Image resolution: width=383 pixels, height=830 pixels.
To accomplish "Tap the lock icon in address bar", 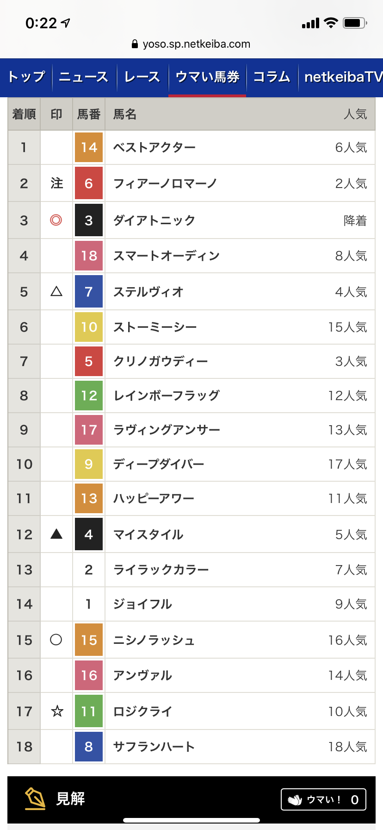I will pos(135,44).
